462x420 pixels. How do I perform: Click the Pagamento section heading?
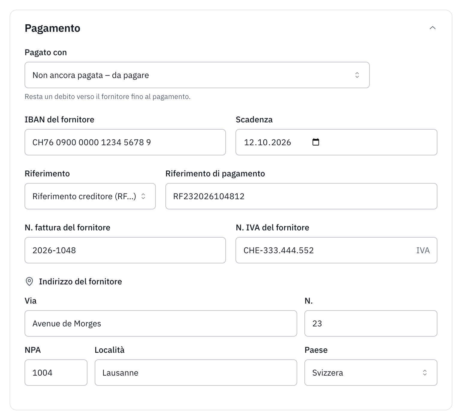coord(52,28)
